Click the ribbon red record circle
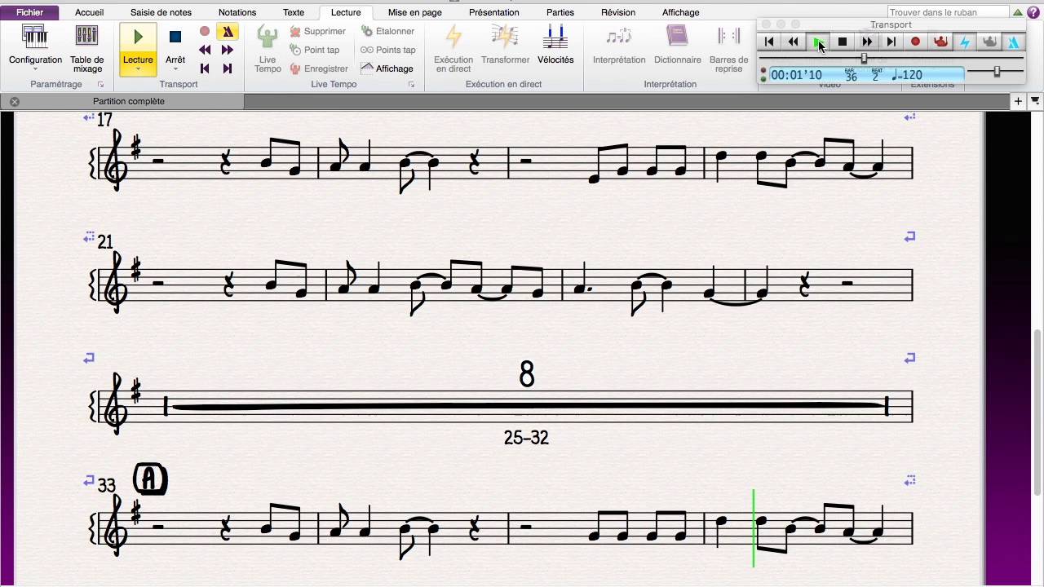The image size is (1044, 587). [205, 31]
